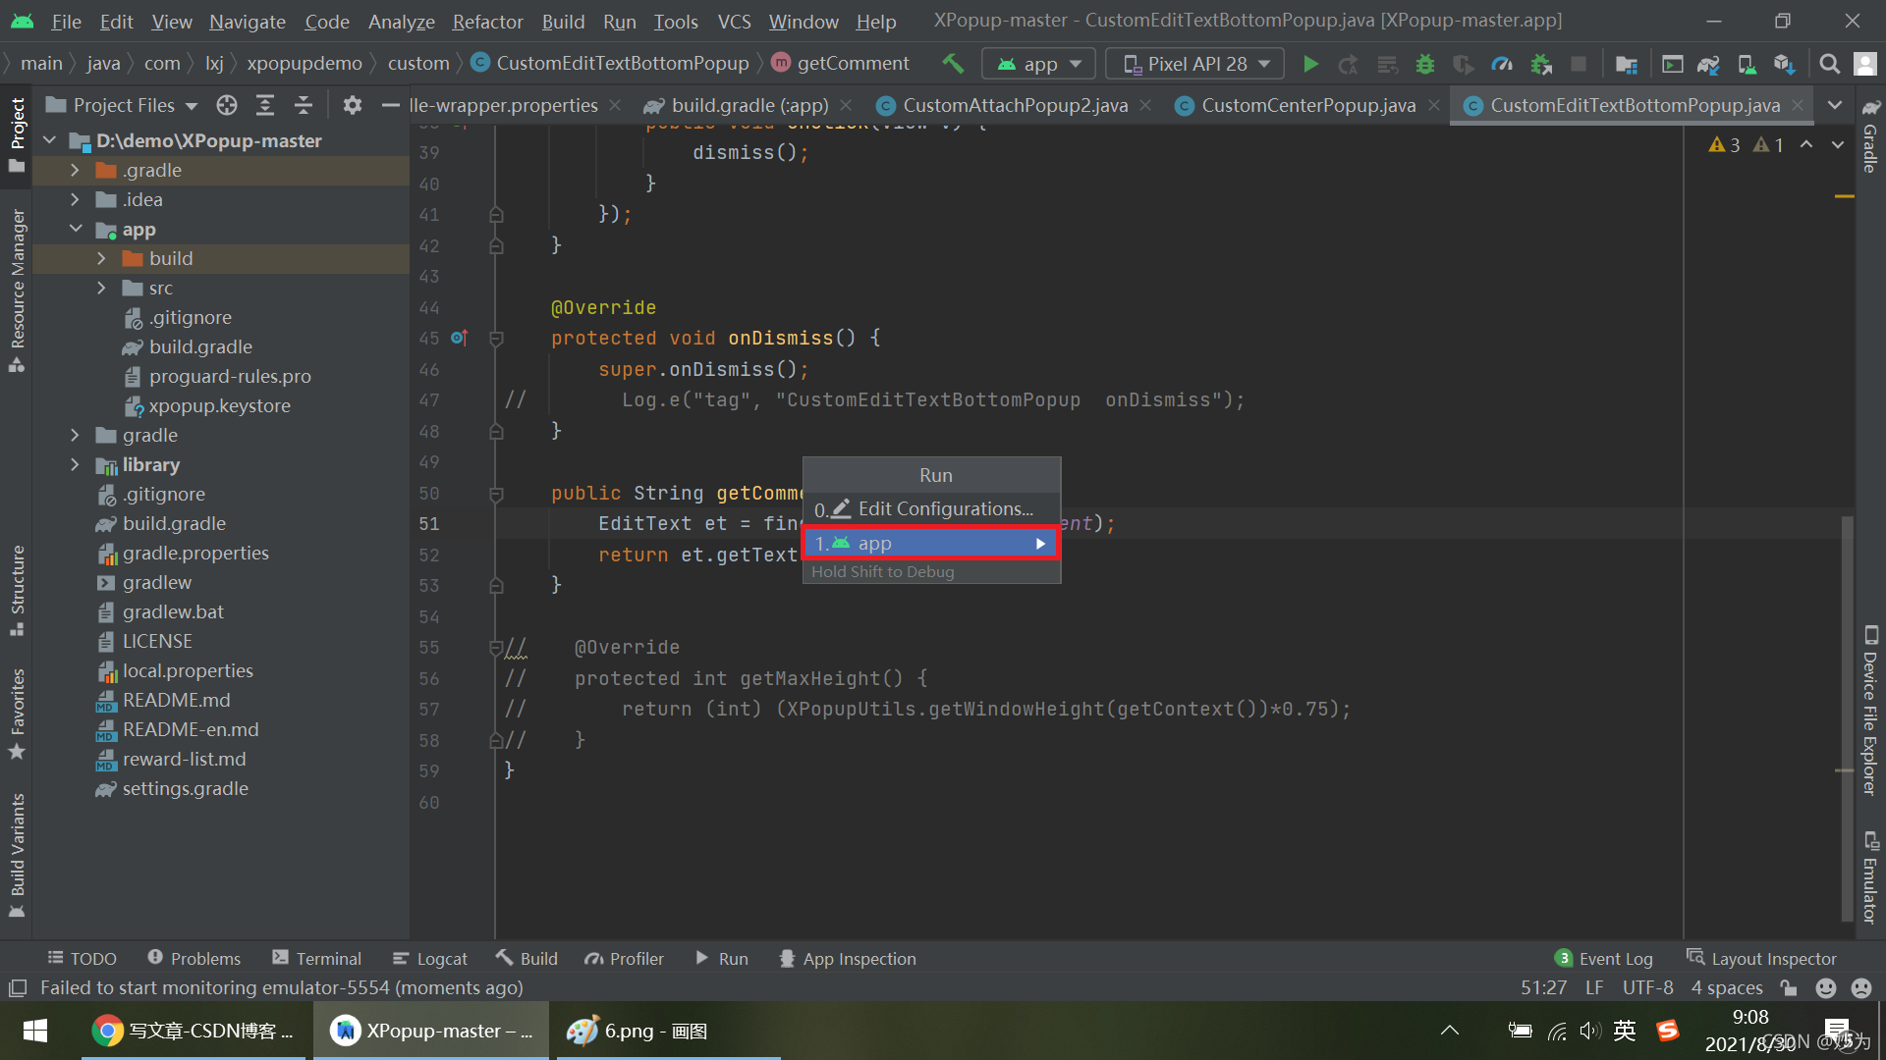Hide the Project panel with minus icon
Viewport: 1886px width, 1060px height.
point(390,105)
